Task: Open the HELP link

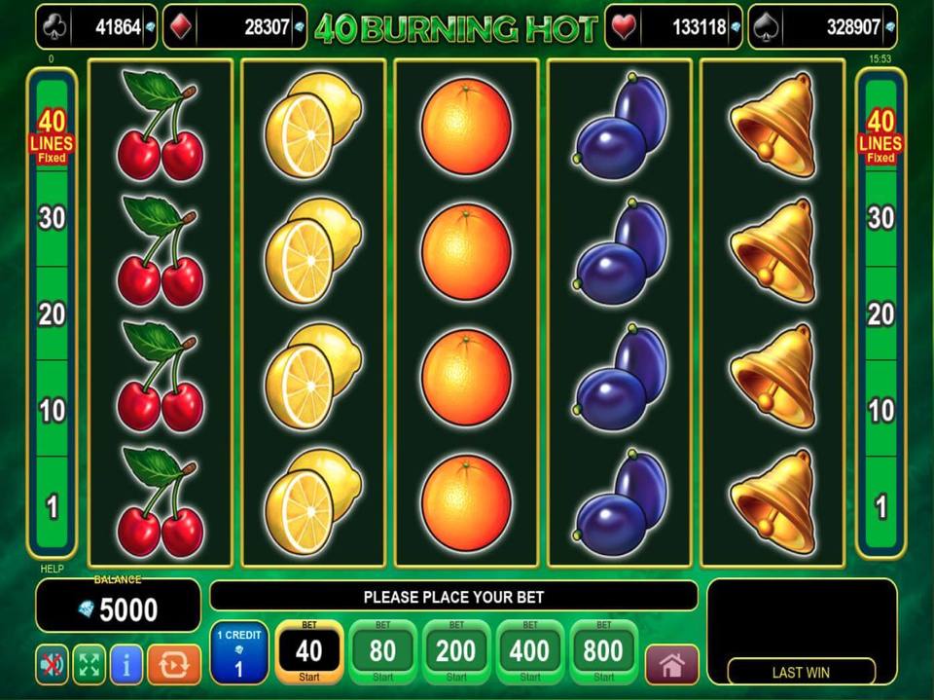Action: click(x=52, y=569)
